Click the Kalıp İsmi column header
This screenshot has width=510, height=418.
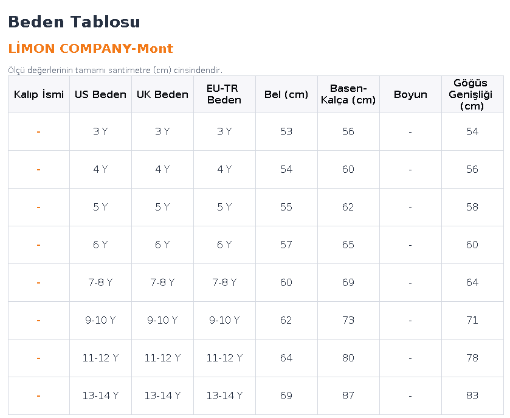[x=39, y=94]
